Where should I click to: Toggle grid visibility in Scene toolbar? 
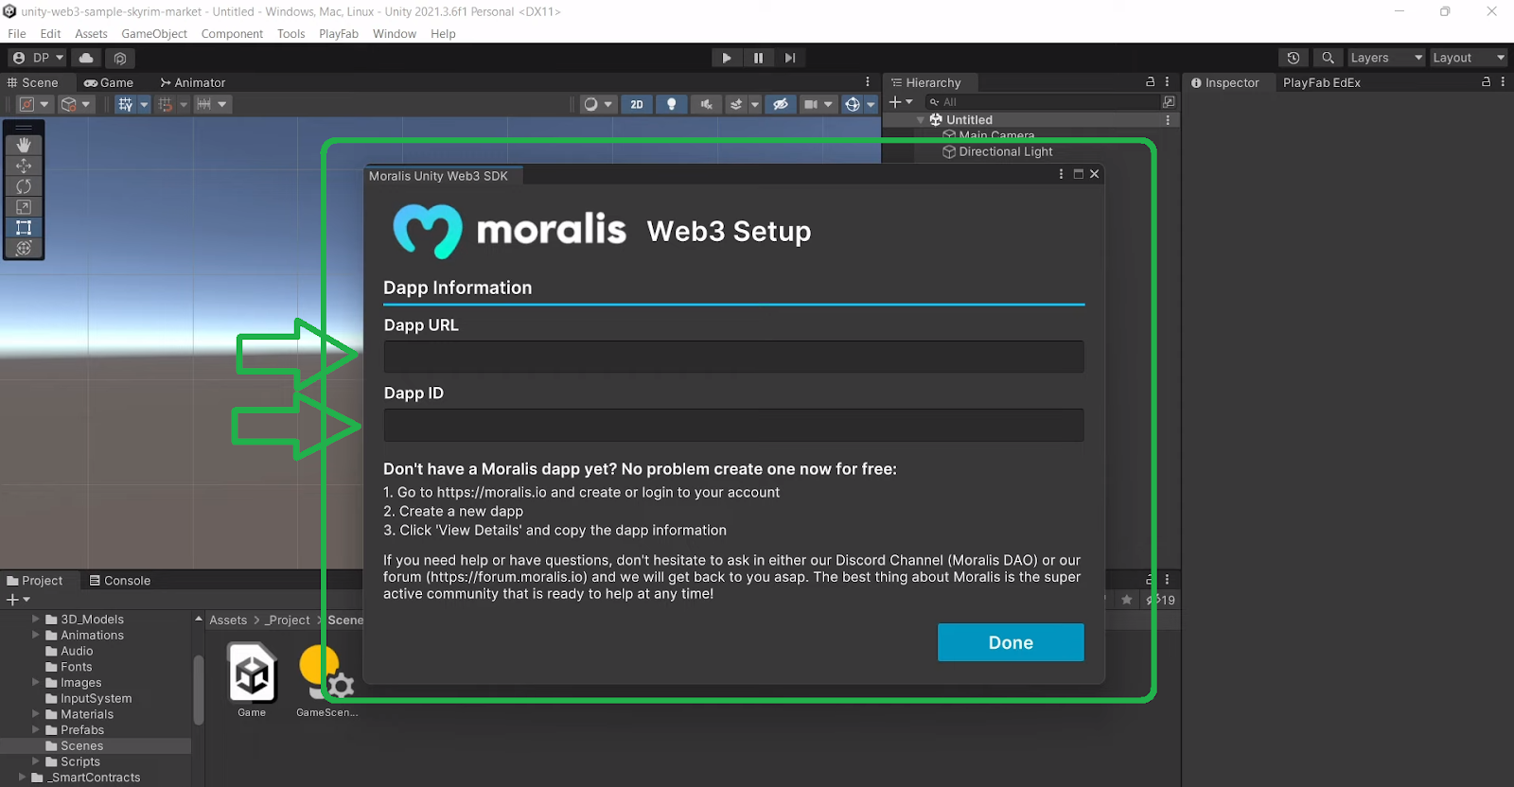click(x=125, y=104)
